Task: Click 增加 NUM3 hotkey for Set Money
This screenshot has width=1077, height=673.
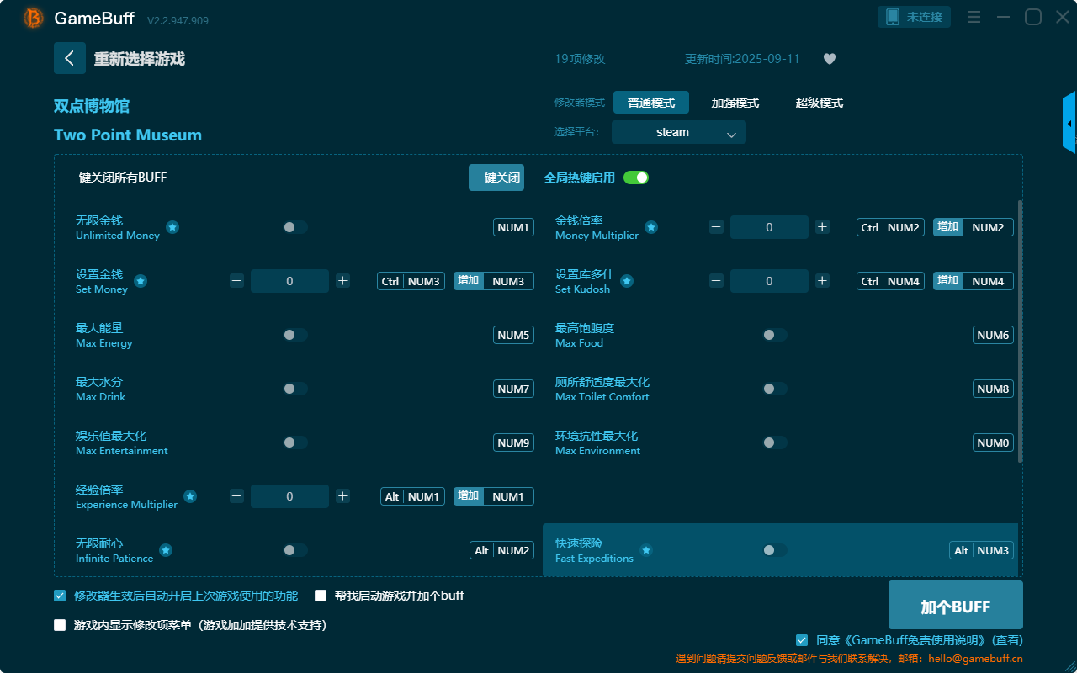Action: click(x=494, y=281)
